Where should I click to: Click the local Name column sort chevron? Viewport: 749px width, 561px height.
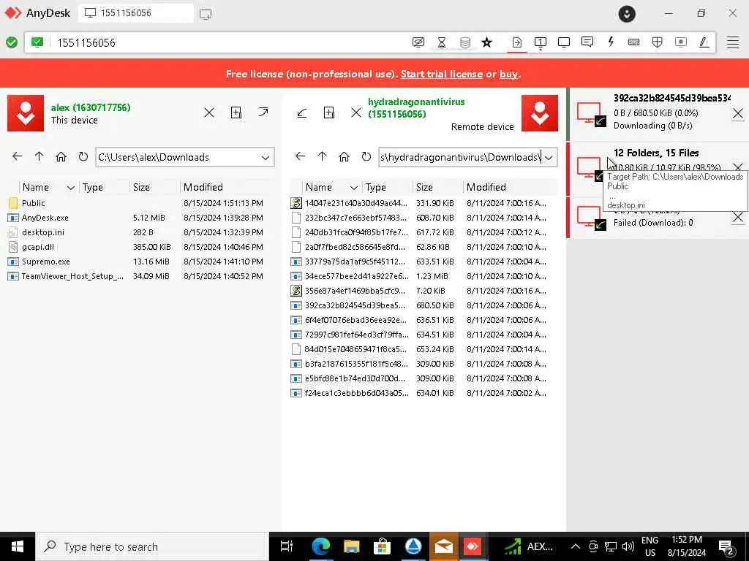71,188
